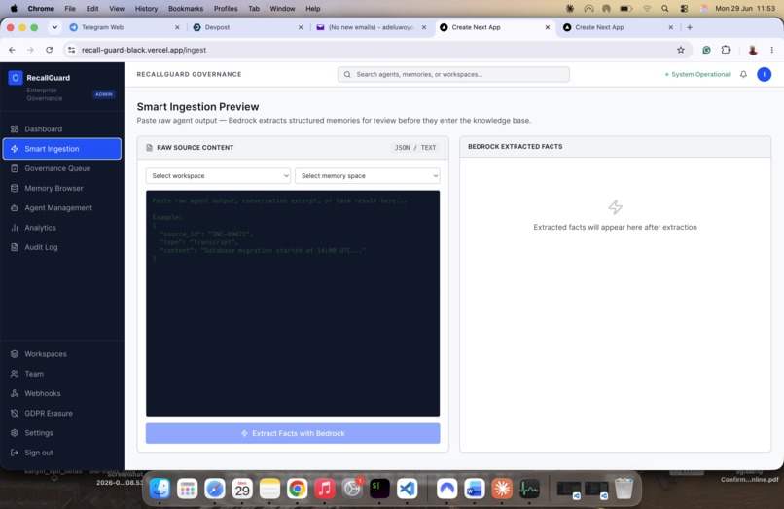The height and width of the screenshot is (509, 784).
Task: View the Analytics page
Action: (62, 228)
